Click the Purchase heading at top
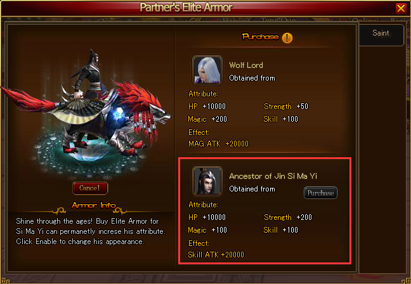The height and width of the screenshot is (284, 411). click(x=260, y=37)
